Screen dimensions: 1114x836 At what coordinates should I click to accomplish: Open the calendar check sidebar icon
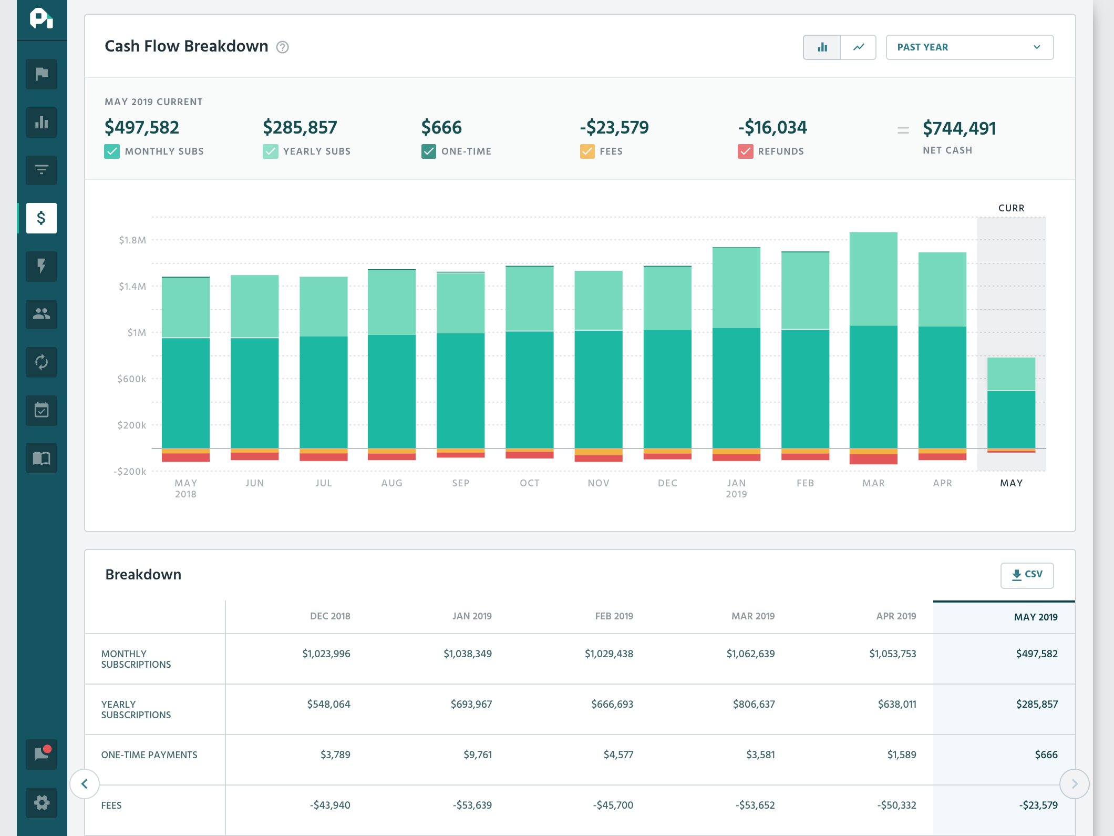pos(42,410)
